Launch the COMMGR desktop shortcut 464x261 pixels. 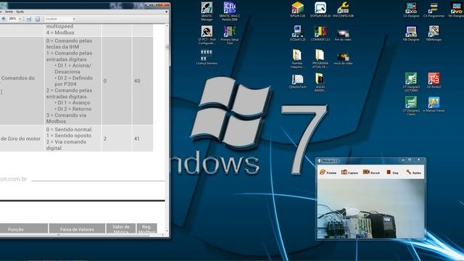tap(320, 33)
